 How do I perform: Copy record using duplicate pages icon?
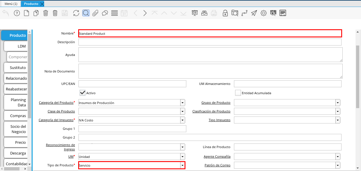36,13
